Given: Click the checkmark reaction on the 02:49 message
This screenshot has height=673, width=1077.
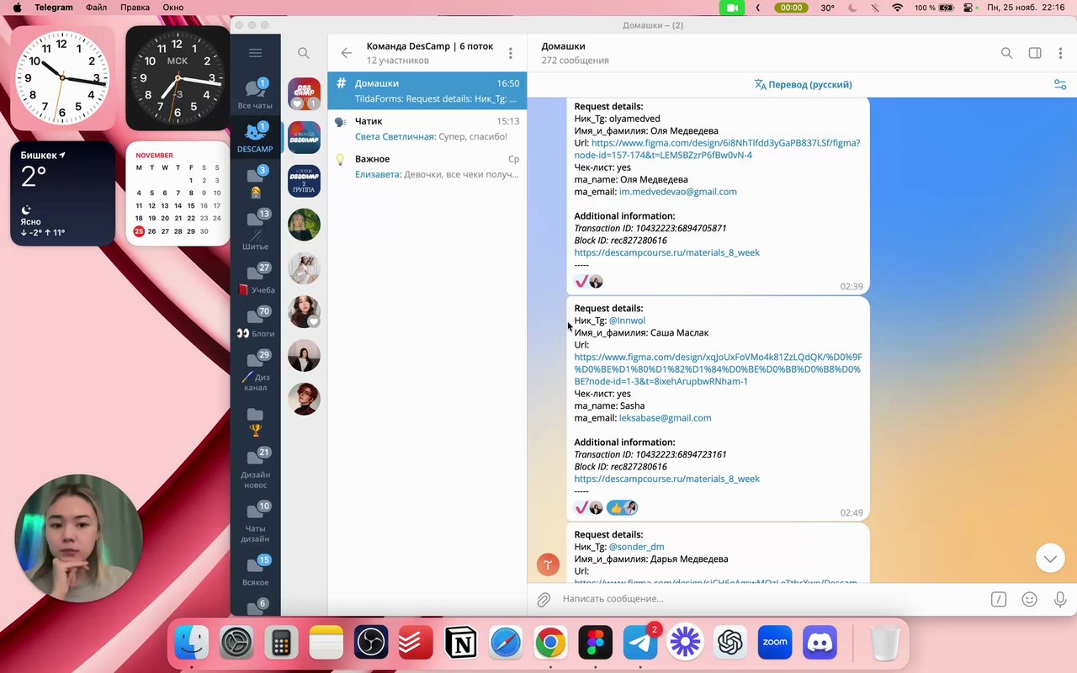Looking at the screenshot, I should (581, 507).
